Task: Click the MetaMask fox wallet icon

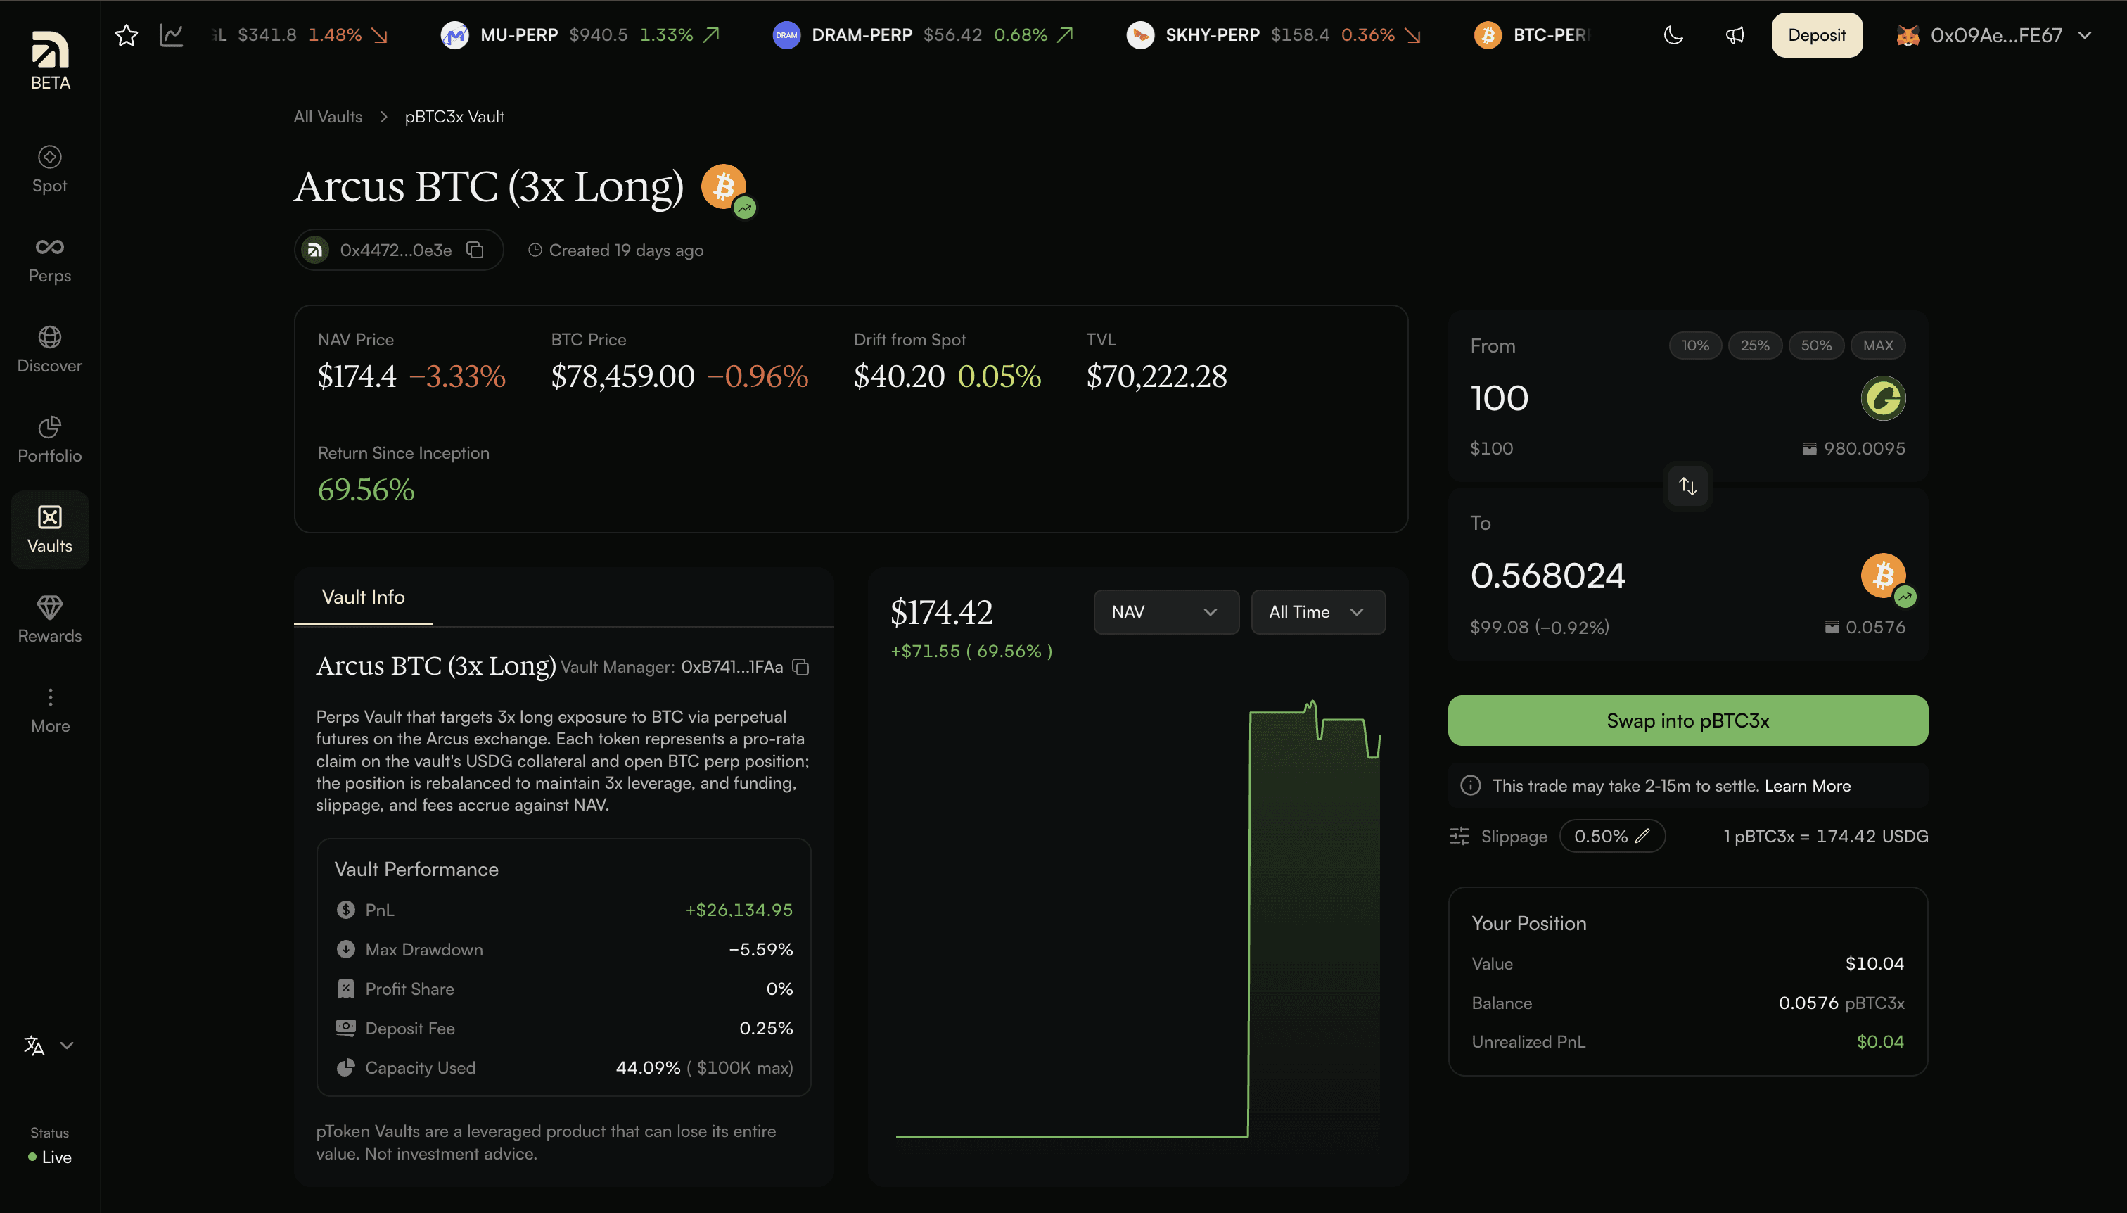Action: coord(1907,35)
